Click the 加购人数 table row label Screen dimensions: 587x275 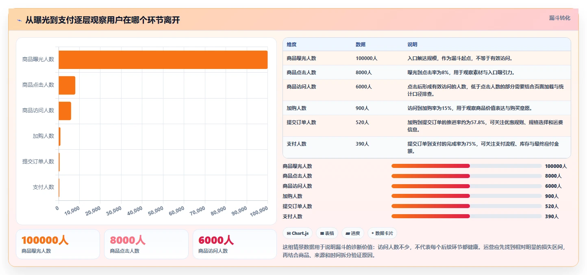tap(296, 108)
